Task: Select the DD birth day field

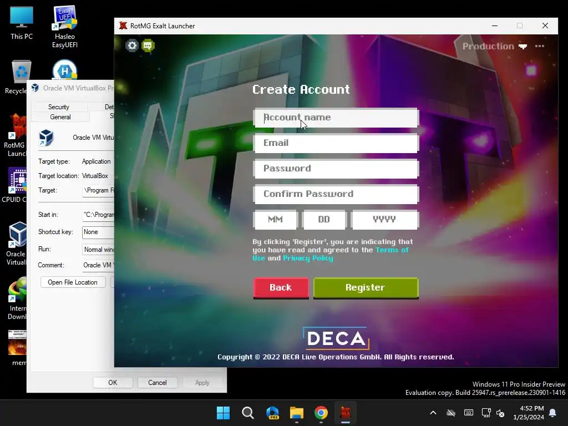Action: pos(324,220)
